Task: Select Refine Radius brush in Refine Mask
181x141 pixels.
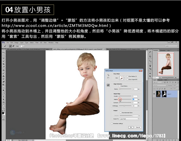Action: 108,85
